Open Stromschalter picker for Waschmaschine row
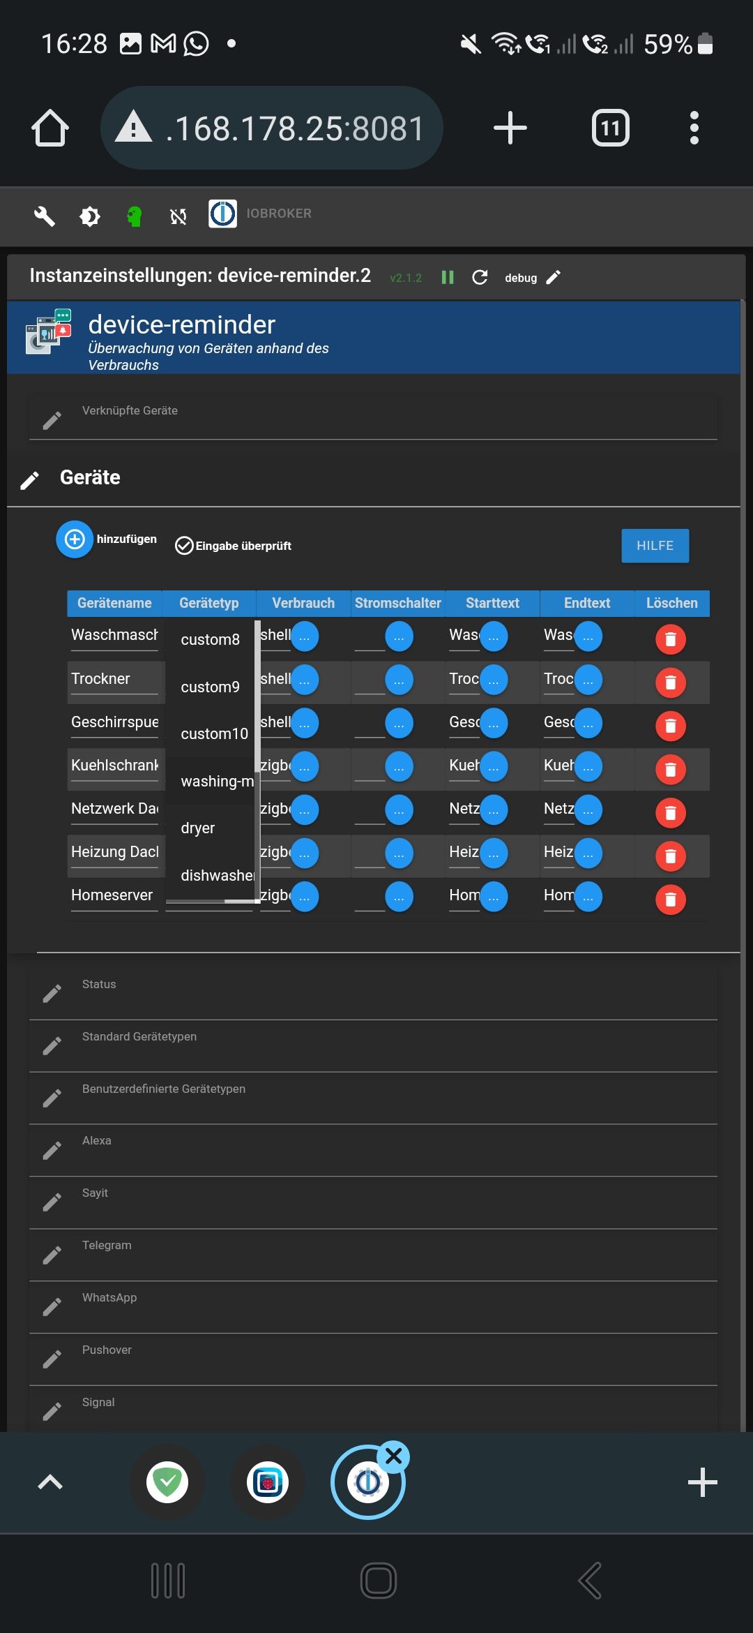This screenshot has width=753, height=1633. point(399,636)
